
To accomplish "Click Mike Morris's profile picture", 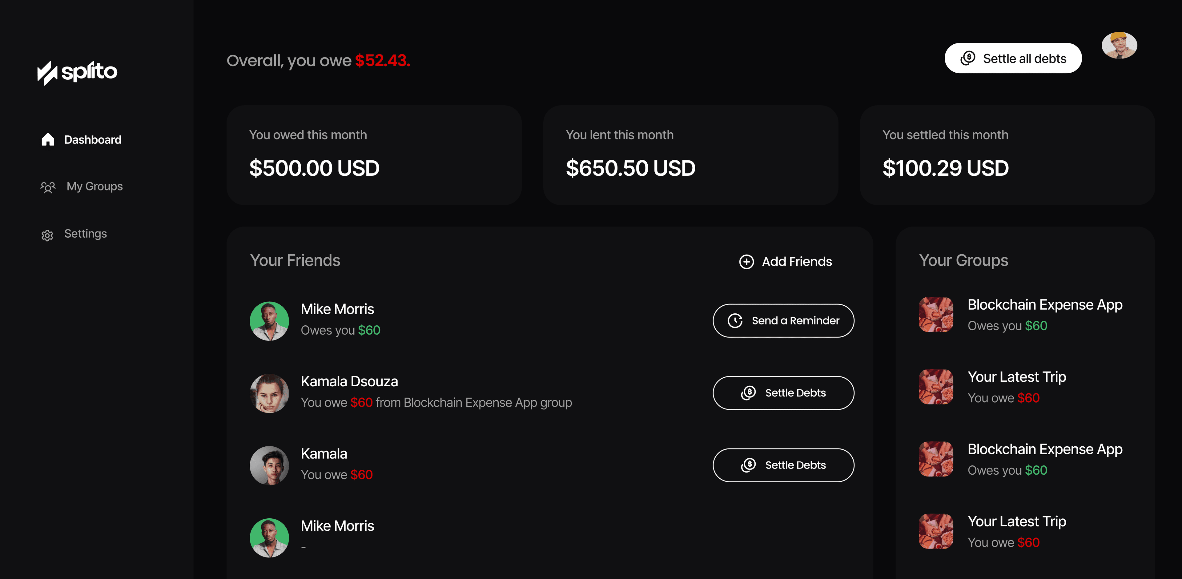I will coord(269,321).
